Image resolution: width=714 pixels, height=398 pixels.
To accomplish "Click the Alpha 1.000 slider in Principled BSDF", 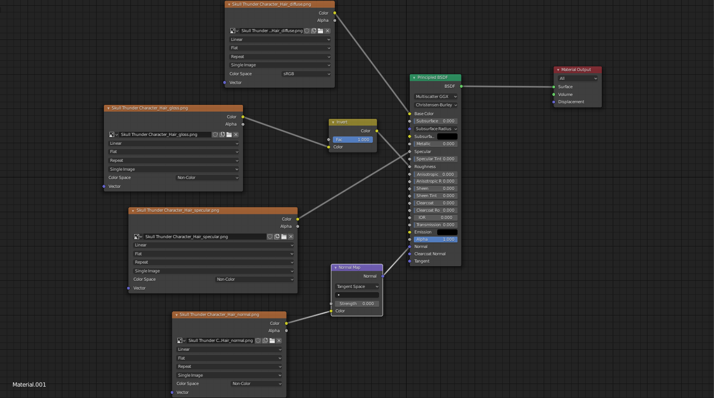I will (436, 239).
